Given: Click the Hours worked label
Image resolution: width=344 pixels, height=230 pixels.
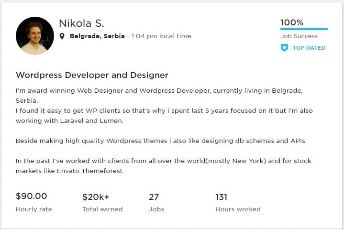Looking at the screenshot, I should click(x=238, y=209).
